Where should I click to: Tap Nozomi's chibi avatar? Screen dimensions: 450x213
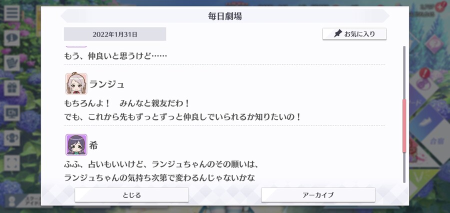pyautogui.click(x=76, y=144)
